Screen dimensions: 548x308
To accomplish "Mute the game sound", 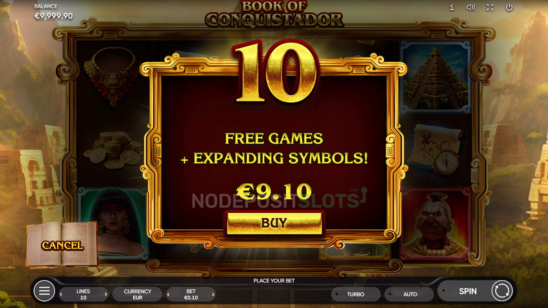I will click(471, 7).
